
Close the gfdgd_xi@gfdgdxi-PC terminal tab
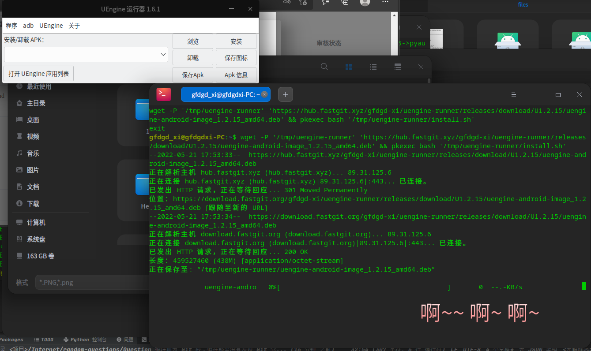pyautogui.click(x=264, y=94)
